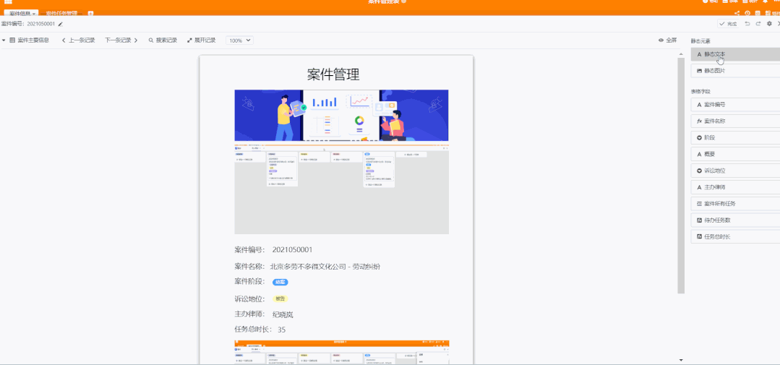Open the 100% zoom dropdown
Viewport: 780px width, 365px height.
[x=239, y=40]
